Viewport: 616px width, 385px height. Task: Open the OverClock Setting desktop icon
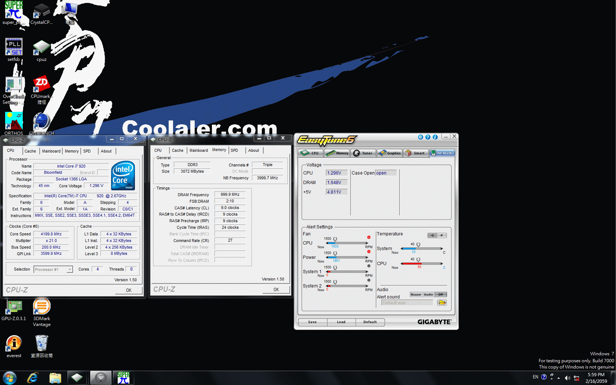coord(14,90)
